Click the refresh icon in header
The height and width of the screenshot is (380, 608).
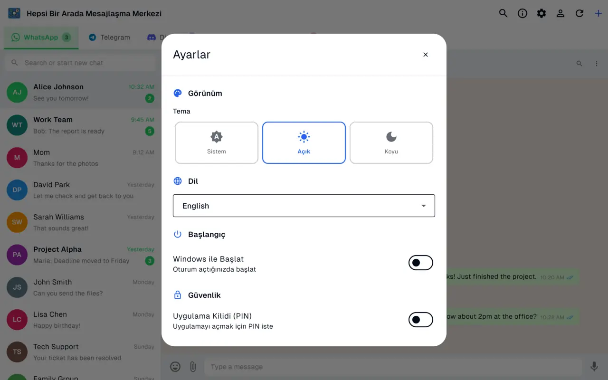coord(579,13)
